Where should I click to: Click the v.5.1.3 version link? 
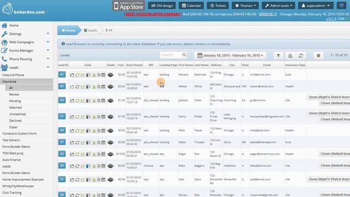(331, 19)
